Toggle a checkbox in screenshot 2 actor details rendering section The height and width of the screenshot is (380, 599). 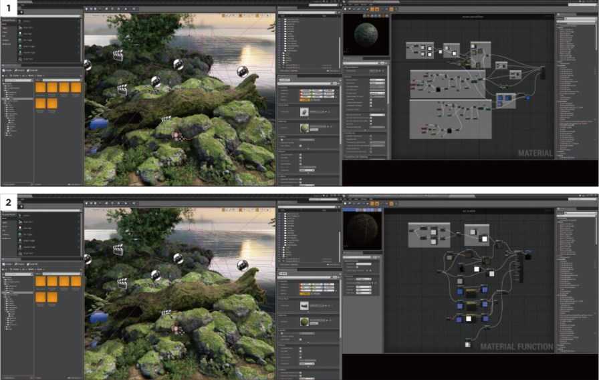300,349
